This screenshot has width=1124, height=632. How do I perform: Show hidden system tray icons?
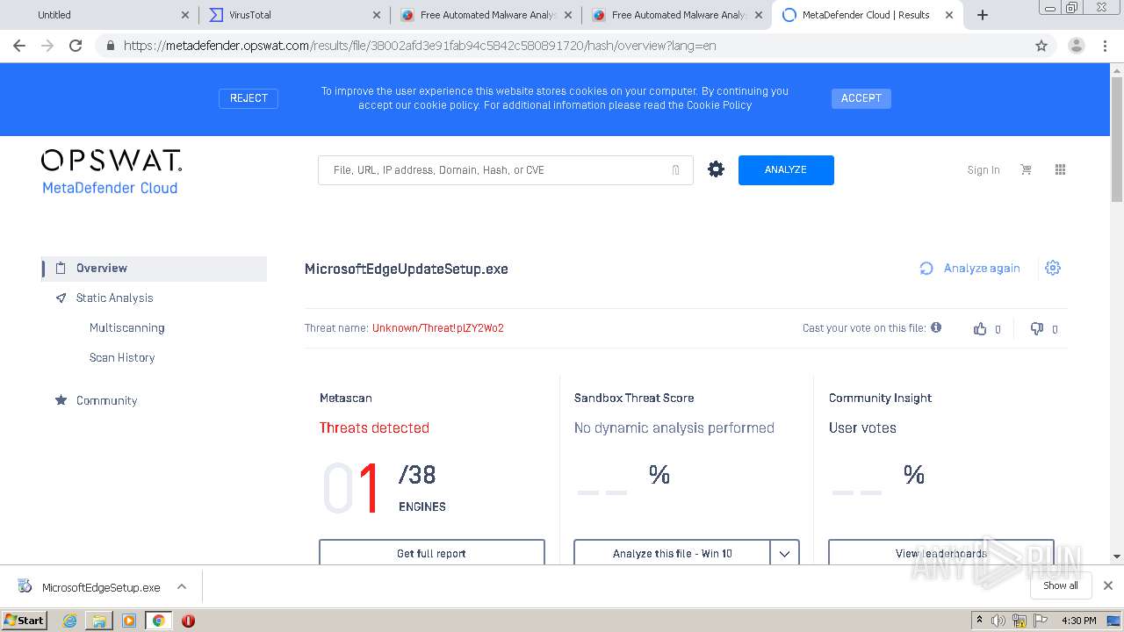979,621
